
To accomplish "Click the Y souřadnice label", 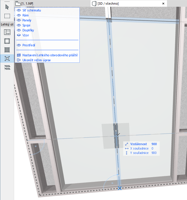I will pyautogui.click(x=139, y=153).
